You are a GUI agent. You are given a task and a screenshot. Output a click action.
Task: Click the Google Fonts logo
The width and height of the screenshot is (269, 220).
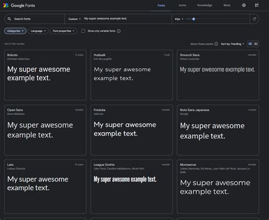tap(19, 5)
